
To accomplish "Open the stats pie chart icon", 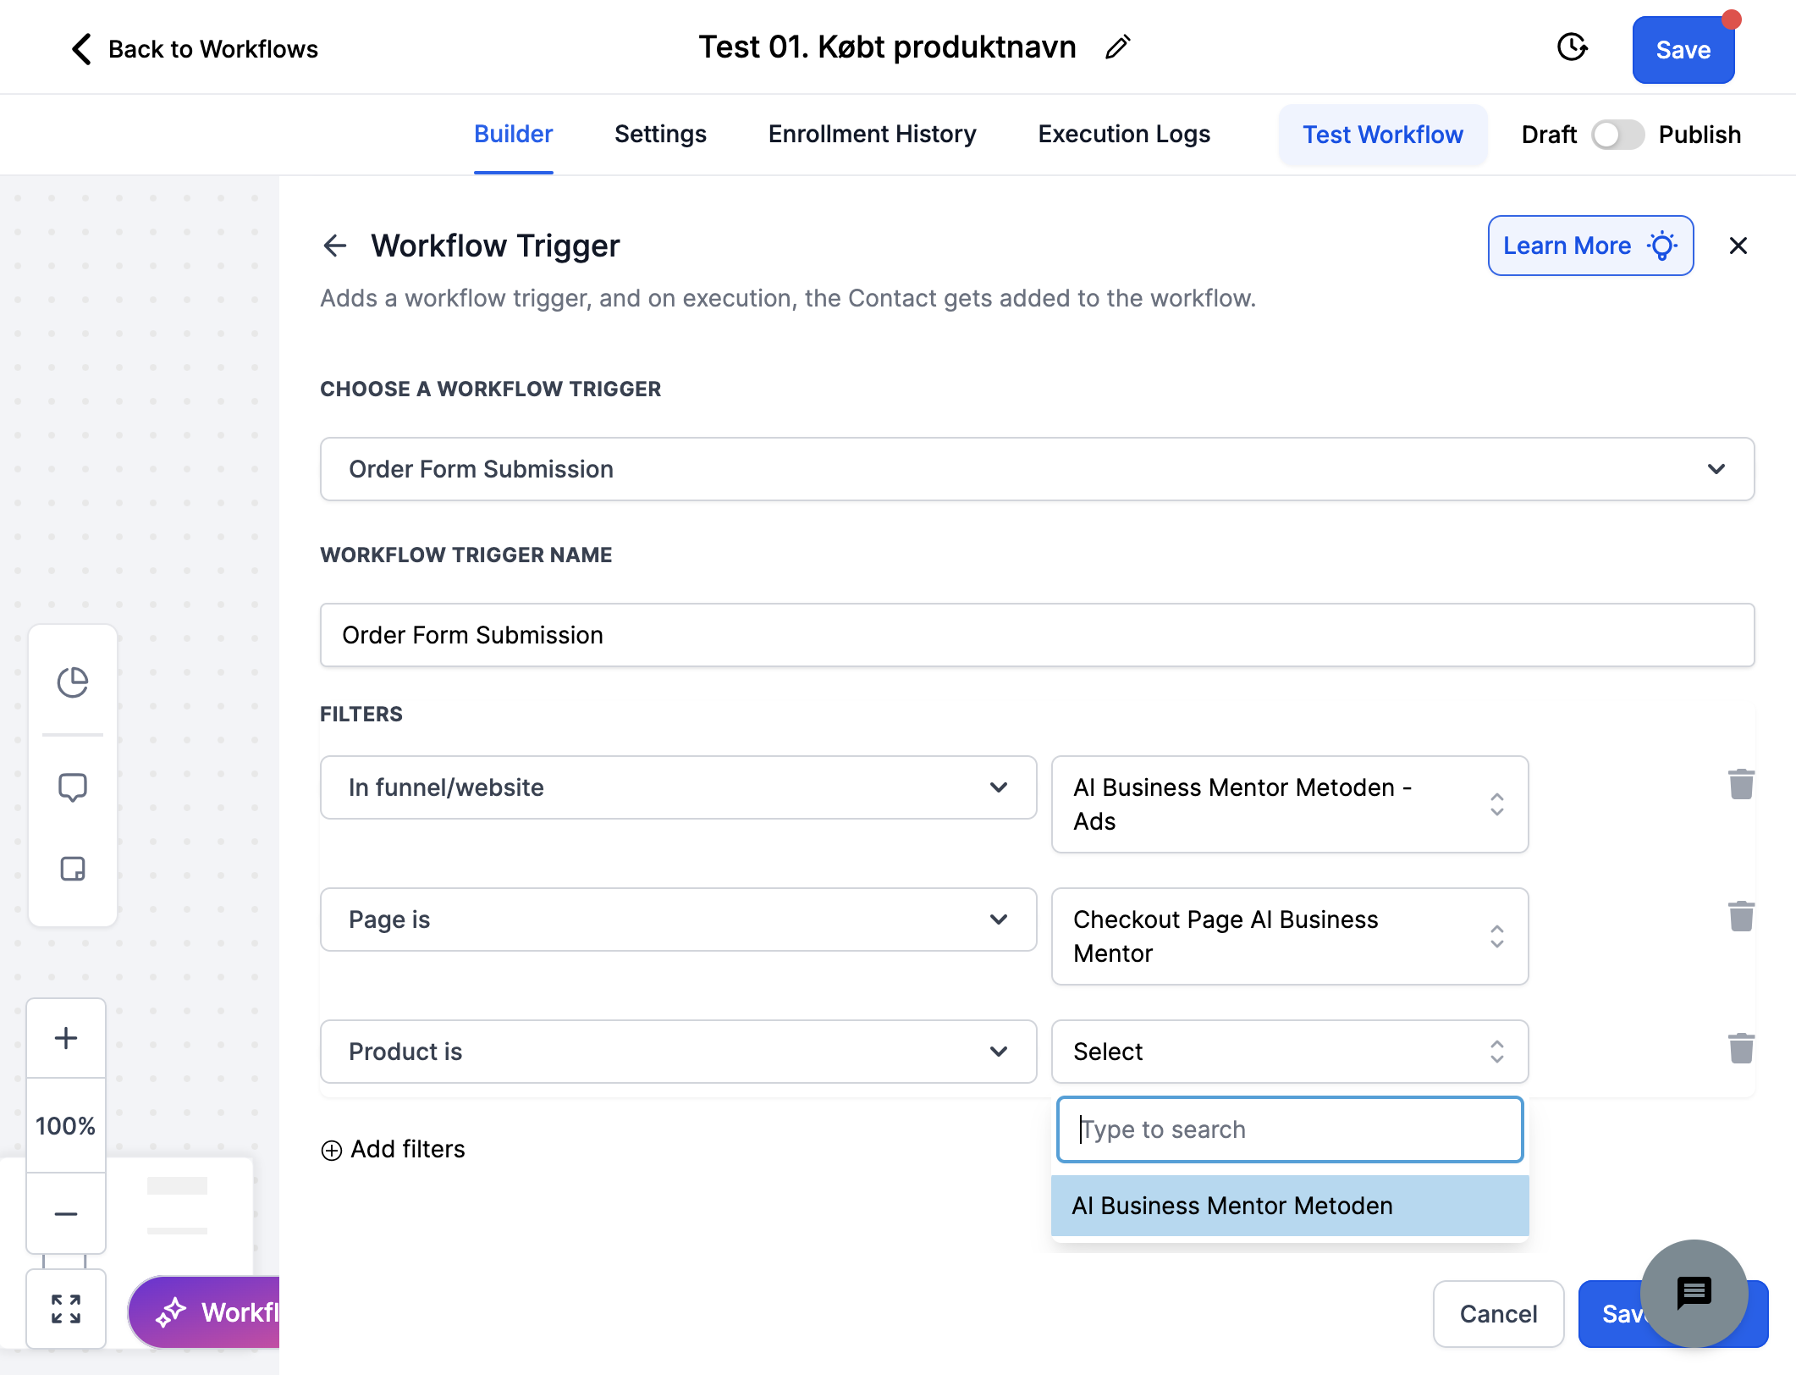I will 73,682.
